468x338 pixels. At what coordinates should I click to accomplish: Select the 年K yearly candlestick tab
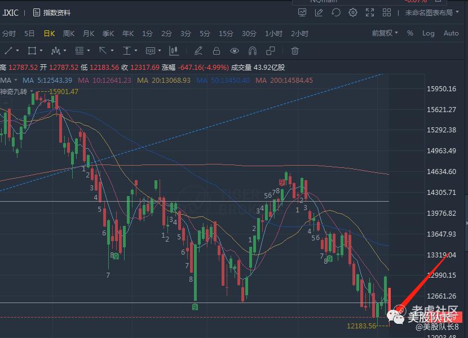[128, 33]
